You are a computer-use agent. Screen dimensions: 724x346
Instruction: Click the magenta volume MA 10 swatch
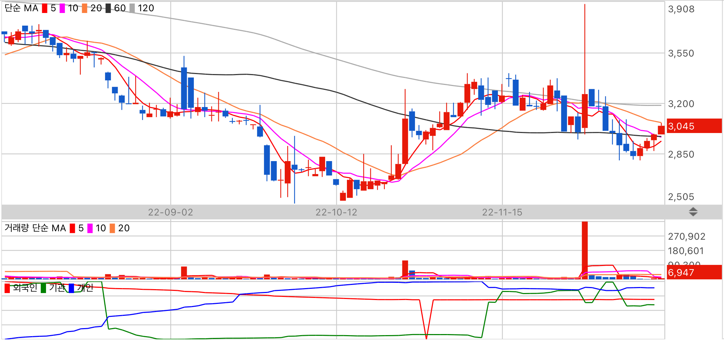pyautogui.click(x=90, y=228)
